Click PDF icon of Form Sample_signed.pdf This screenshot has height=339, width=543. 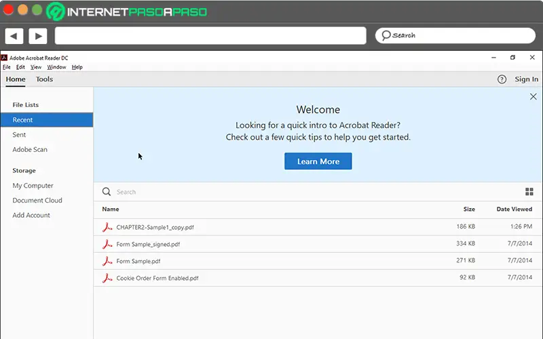(107, 244)
